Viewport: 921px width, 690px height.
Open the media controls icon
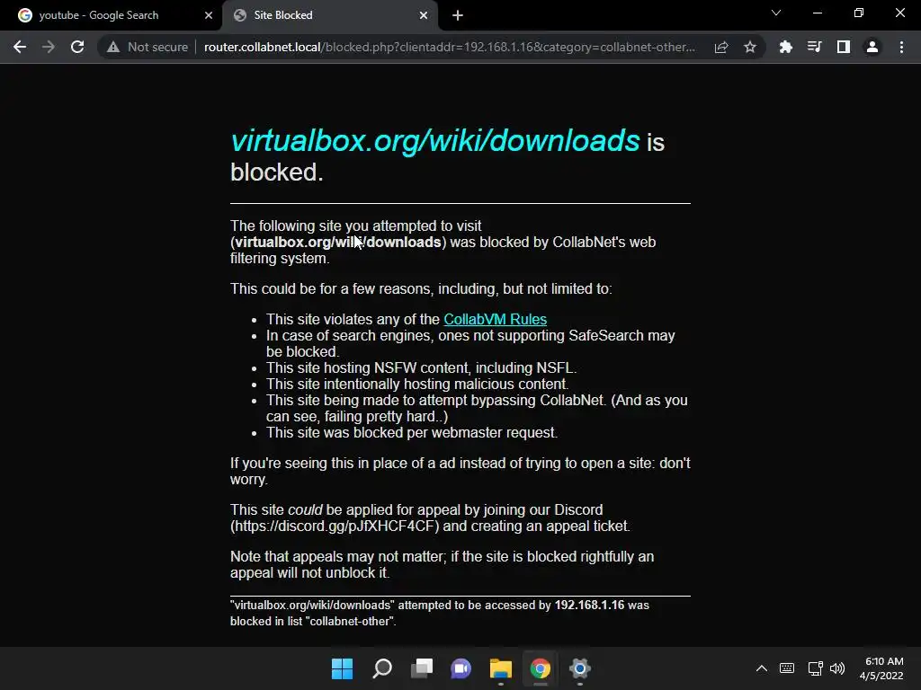point(814,47)
